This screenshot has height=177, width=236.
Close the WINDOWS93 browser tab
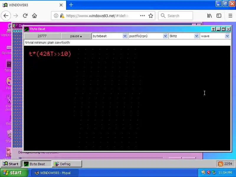pos(61,5)
